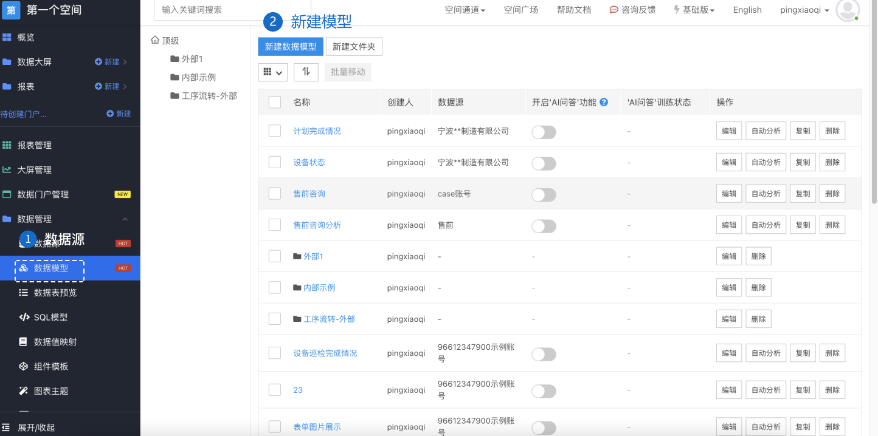The image size is (878, 436).
Task: Tick the checkbox for 设备状态 row
Action: pyautogui.click(x=275, y=162)
